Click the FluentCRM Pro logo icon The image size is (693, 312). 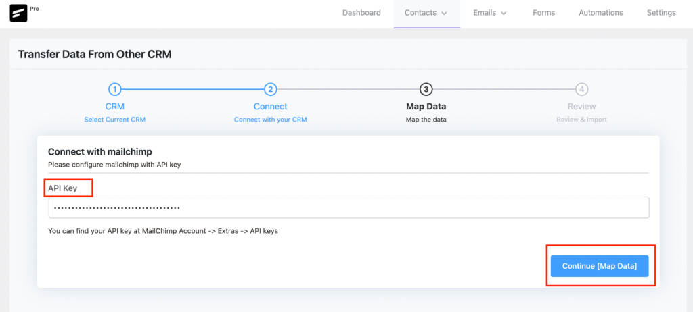(18, 14)
